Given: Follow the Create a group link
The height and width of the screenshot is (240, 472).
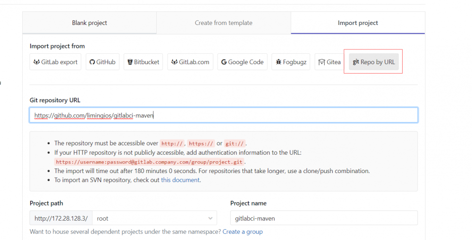Looking at the screenshot, I should point(243,232).
